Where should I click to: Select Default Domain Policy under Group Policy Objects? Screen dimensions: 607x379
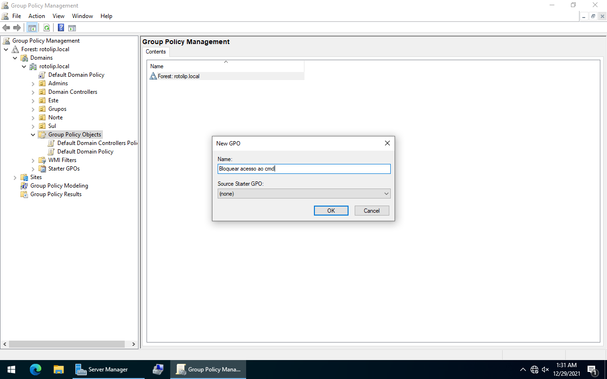click(x=85, y=152)
